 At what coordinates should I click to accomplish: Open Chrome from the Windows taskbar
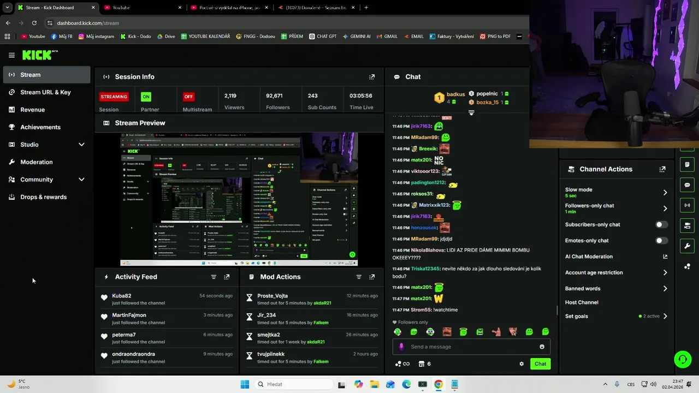click(x=439, y=384)
